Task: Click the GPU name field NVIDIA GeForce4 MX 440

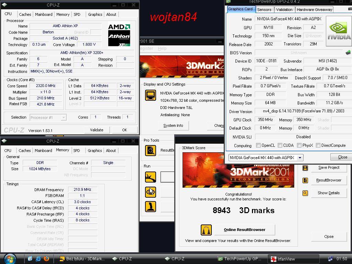Action: [289, 19]
